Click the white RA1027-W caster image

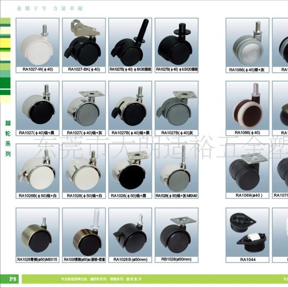click(37, 43)
